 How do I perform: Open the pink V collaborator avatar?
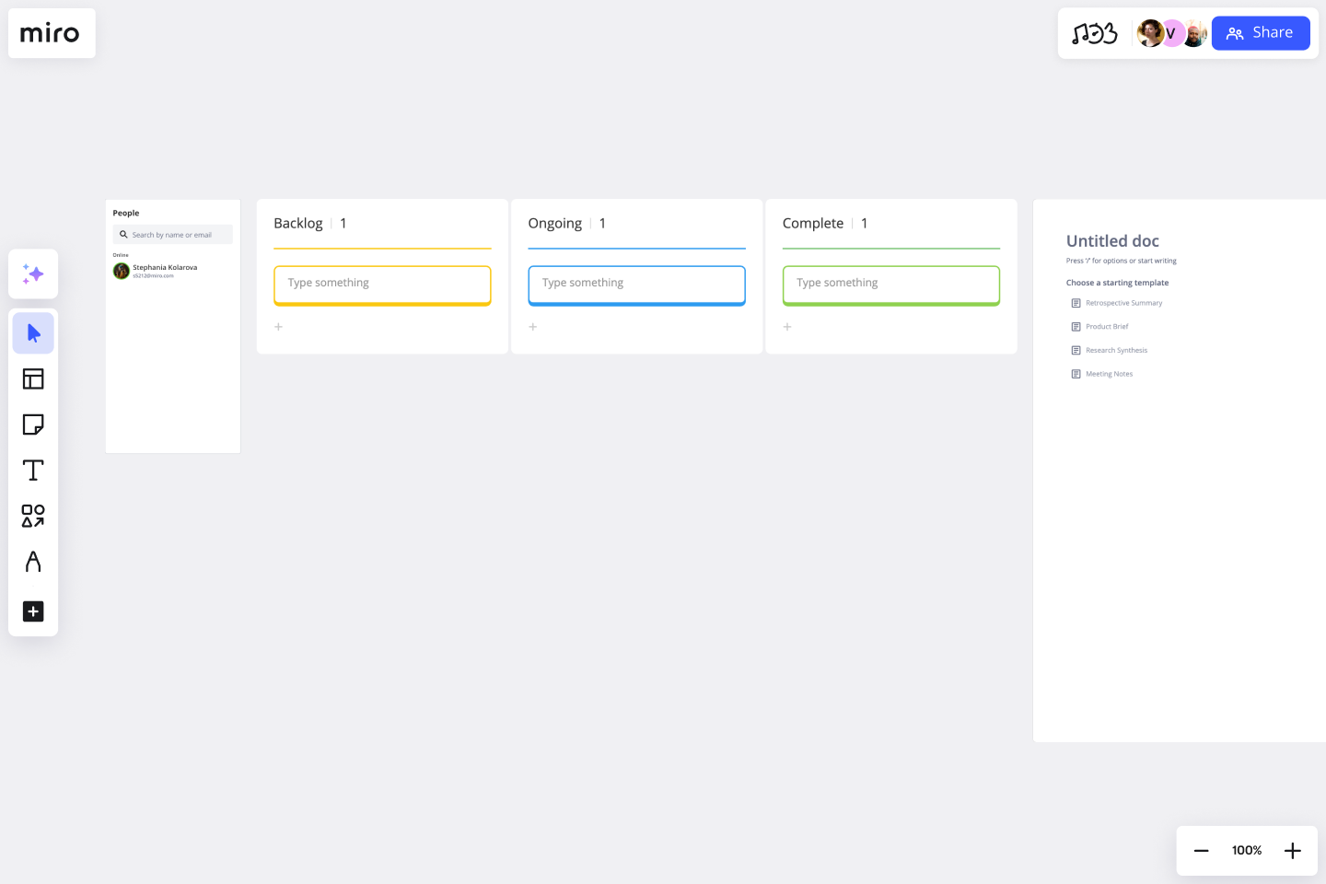(1172, 33)
